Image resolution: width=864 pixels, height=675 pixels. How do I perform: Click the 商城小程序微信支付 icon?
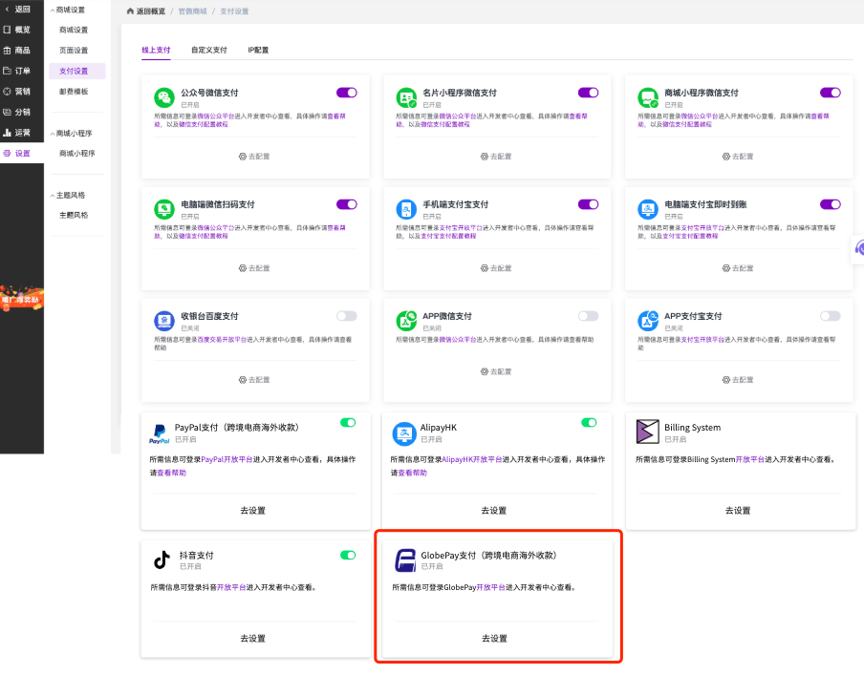648,98
